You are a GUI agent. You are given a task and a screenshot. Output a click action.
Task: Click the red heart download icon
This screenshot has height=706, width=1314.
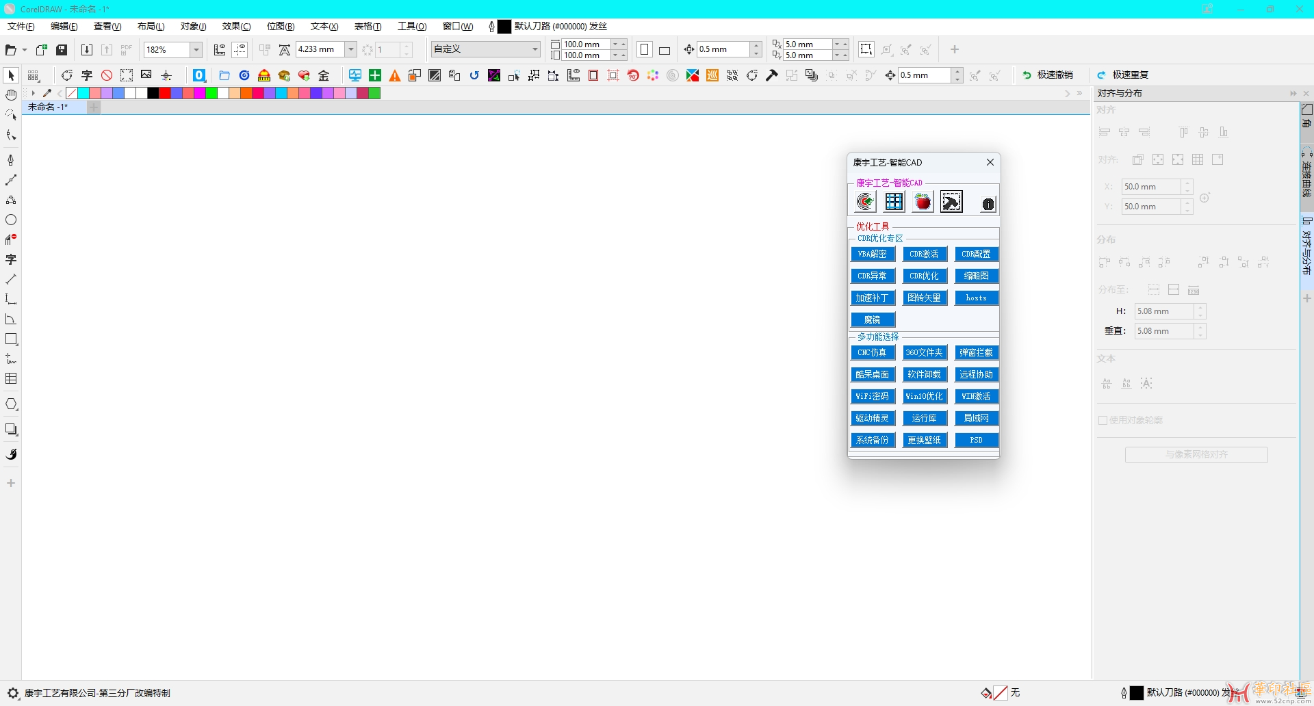pos(305,75)
